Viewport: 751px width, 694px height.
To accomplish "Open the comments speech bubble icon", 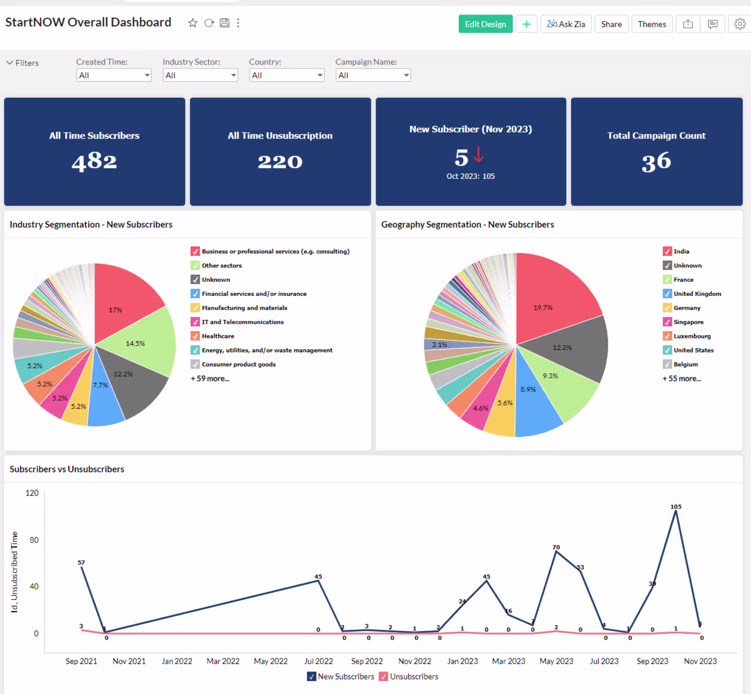I will [713, 24].
